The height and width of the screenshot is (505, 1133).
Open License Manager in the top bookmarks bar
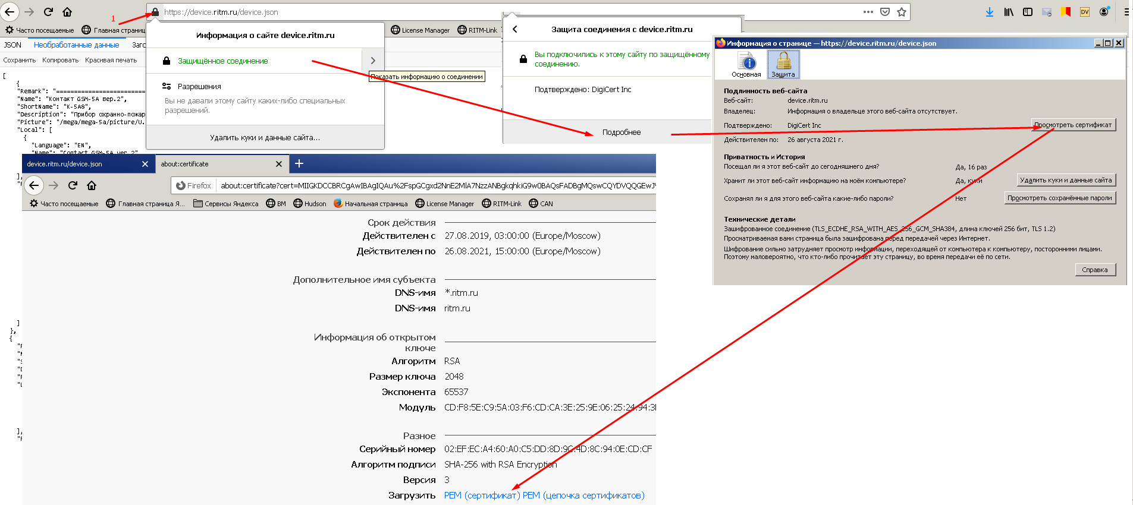click(x=420, y=30)
